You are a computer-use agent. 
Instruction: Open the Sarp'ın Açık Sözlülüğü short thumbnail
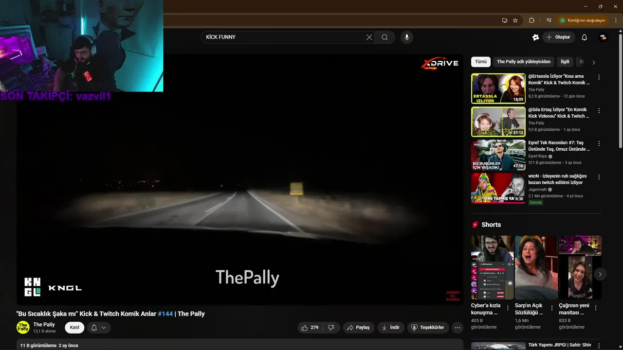click(536, 267)
